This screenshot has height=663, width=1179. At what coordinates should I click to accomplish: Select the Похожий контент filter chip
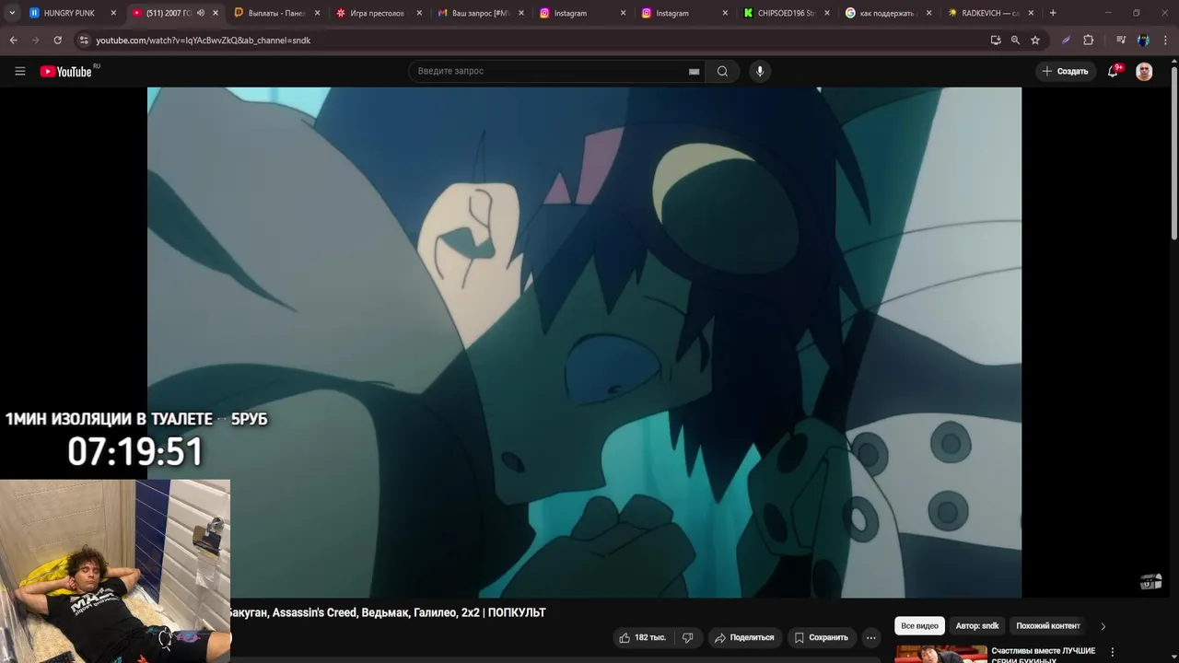tap(1048, 626)
